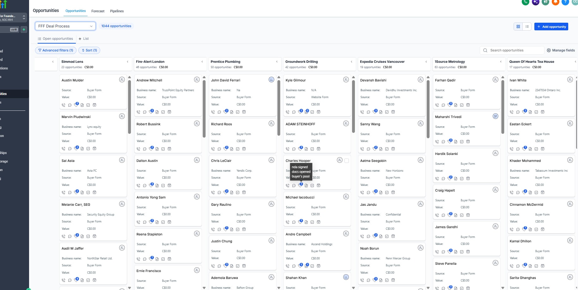The image size is (578, 290).
Task: Click the Search opportunities field
Action: (x=512, y=50)
